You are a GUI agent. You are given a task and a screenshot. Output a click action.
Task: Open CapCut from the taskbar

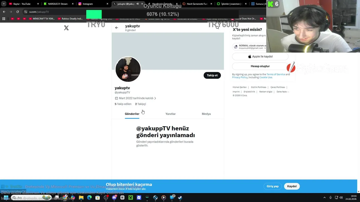[122, 198]
